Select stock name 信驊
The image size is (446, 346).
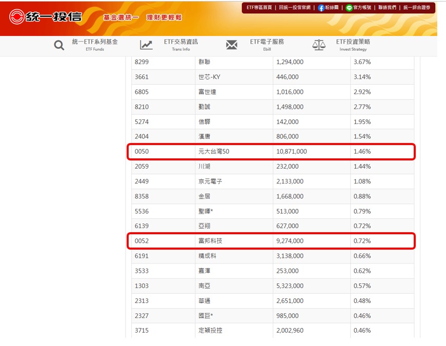coord(204,122)
